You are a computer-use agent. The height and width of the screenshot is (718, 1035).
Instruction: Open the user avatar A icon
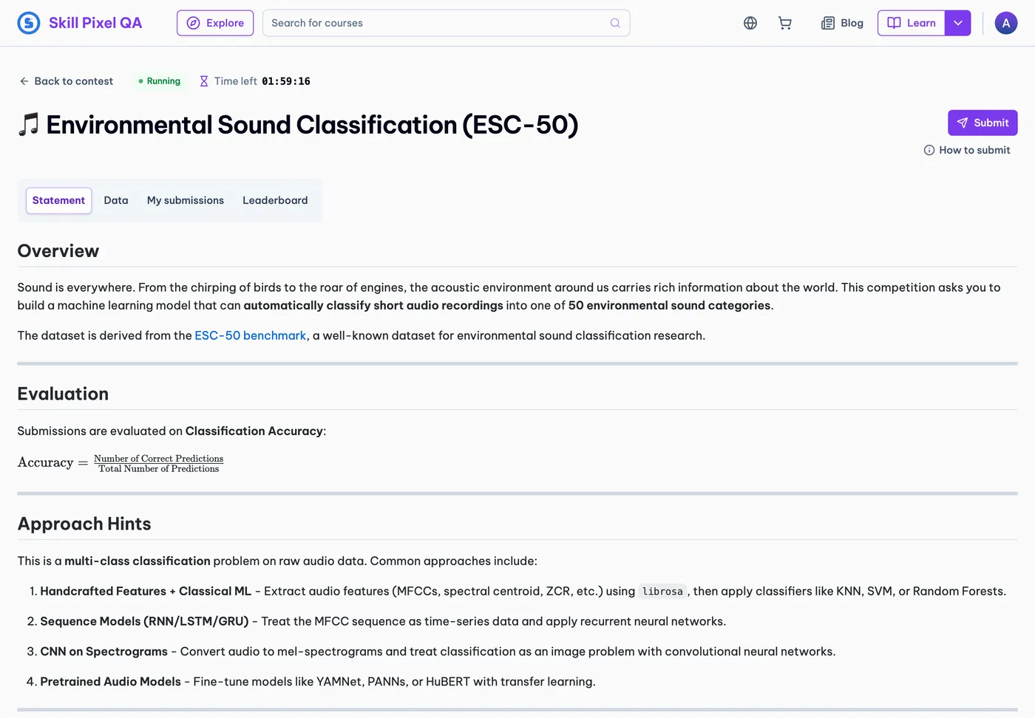coord(1006,23)
